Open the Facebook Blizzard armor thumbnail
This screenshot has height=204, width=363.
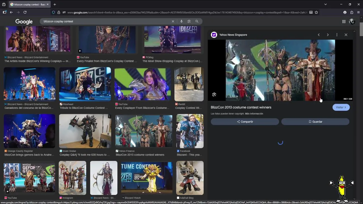tap(190, 131)
